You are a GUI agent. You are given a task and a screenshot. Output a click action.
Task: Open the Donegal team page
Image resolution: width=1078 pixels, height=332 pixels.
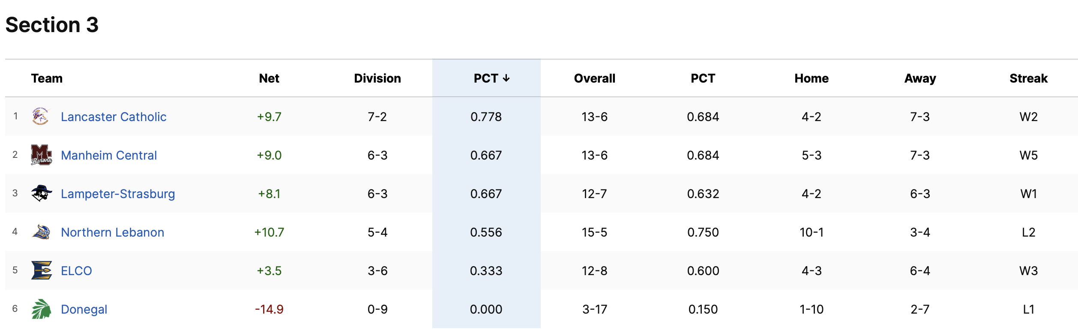point(84,309)
